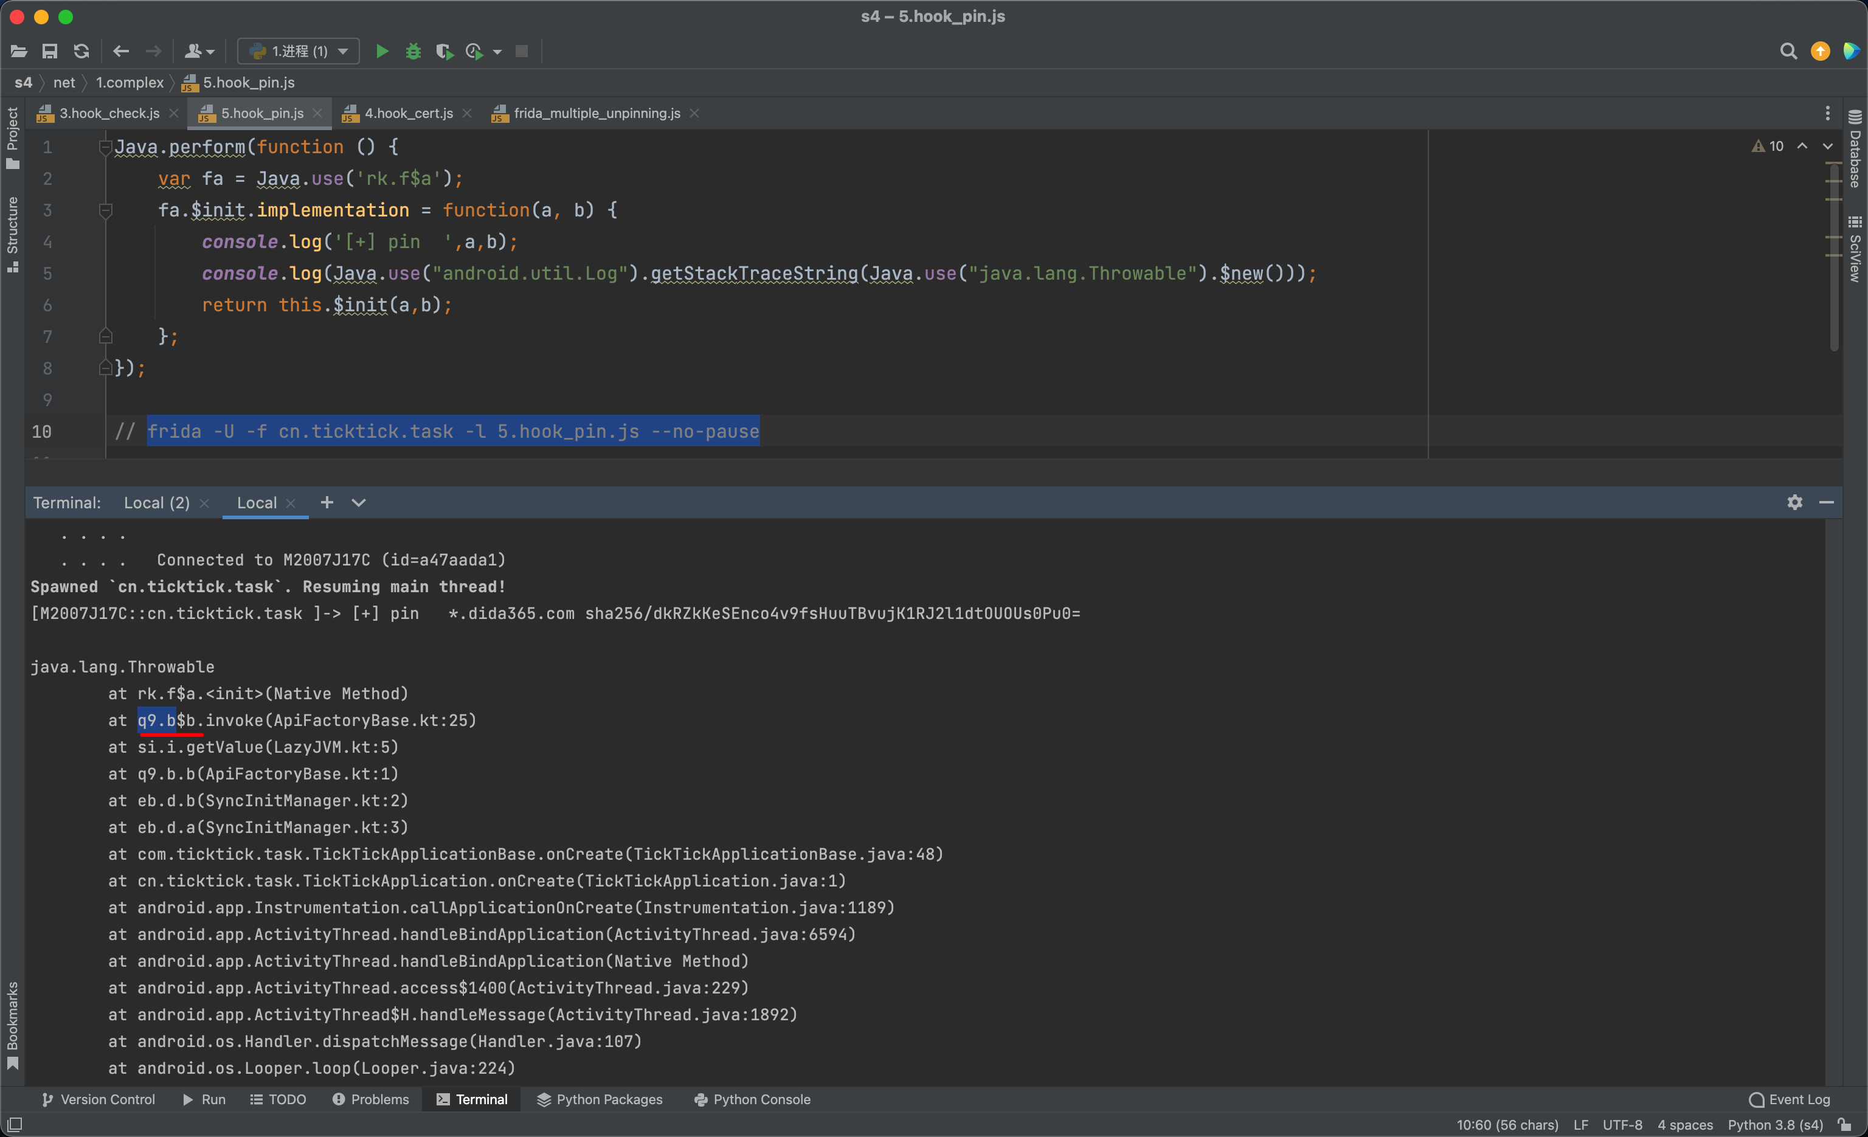Navigate forward with the right arrow
The height and width of the screenshot is (1137, 1868).
click(153, 52)
